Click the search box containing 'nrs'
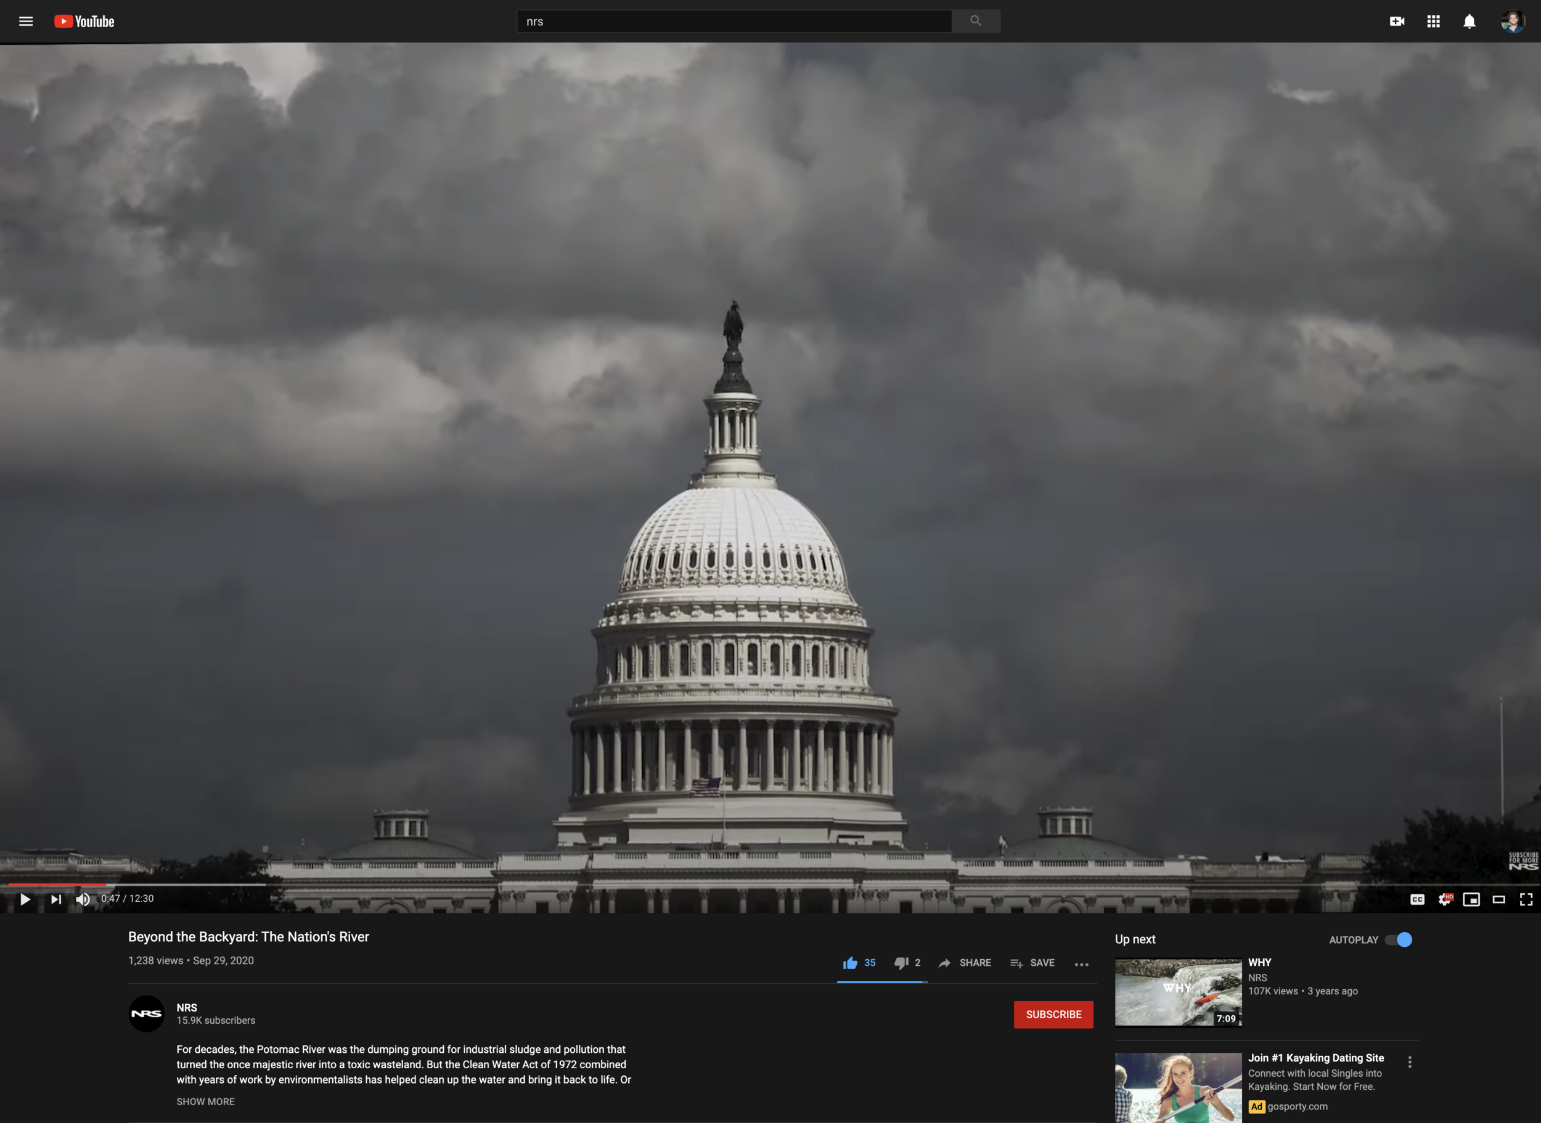1541x1123 pixels. 735,21
